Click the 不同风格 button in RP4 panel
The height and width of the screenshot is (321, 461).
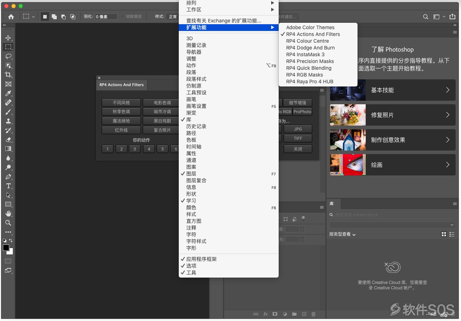(121, 102)
